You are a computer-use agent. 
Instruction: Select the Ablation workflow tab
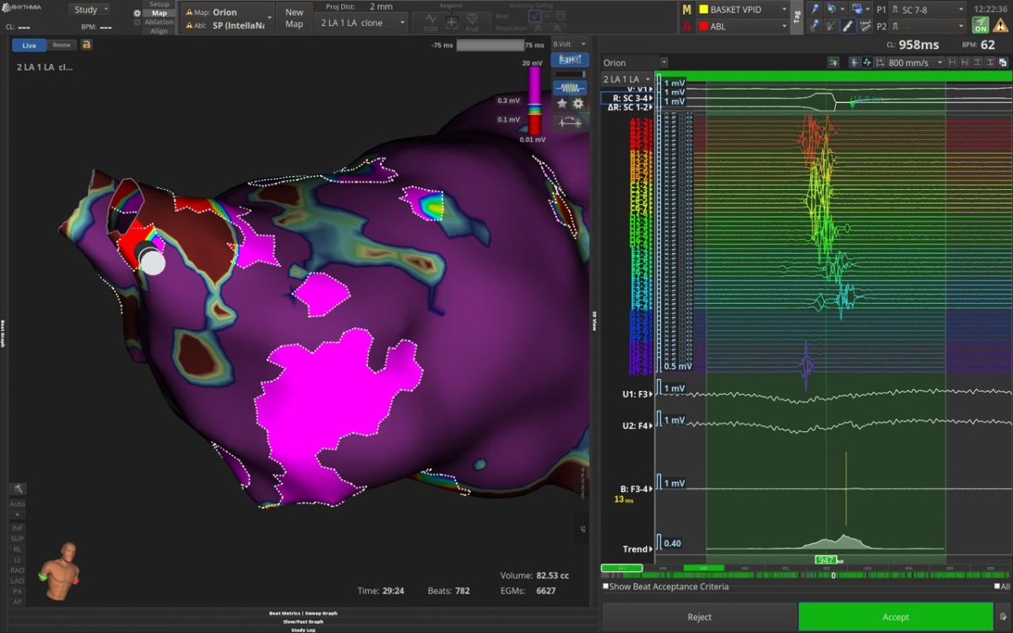click(159, 22)
